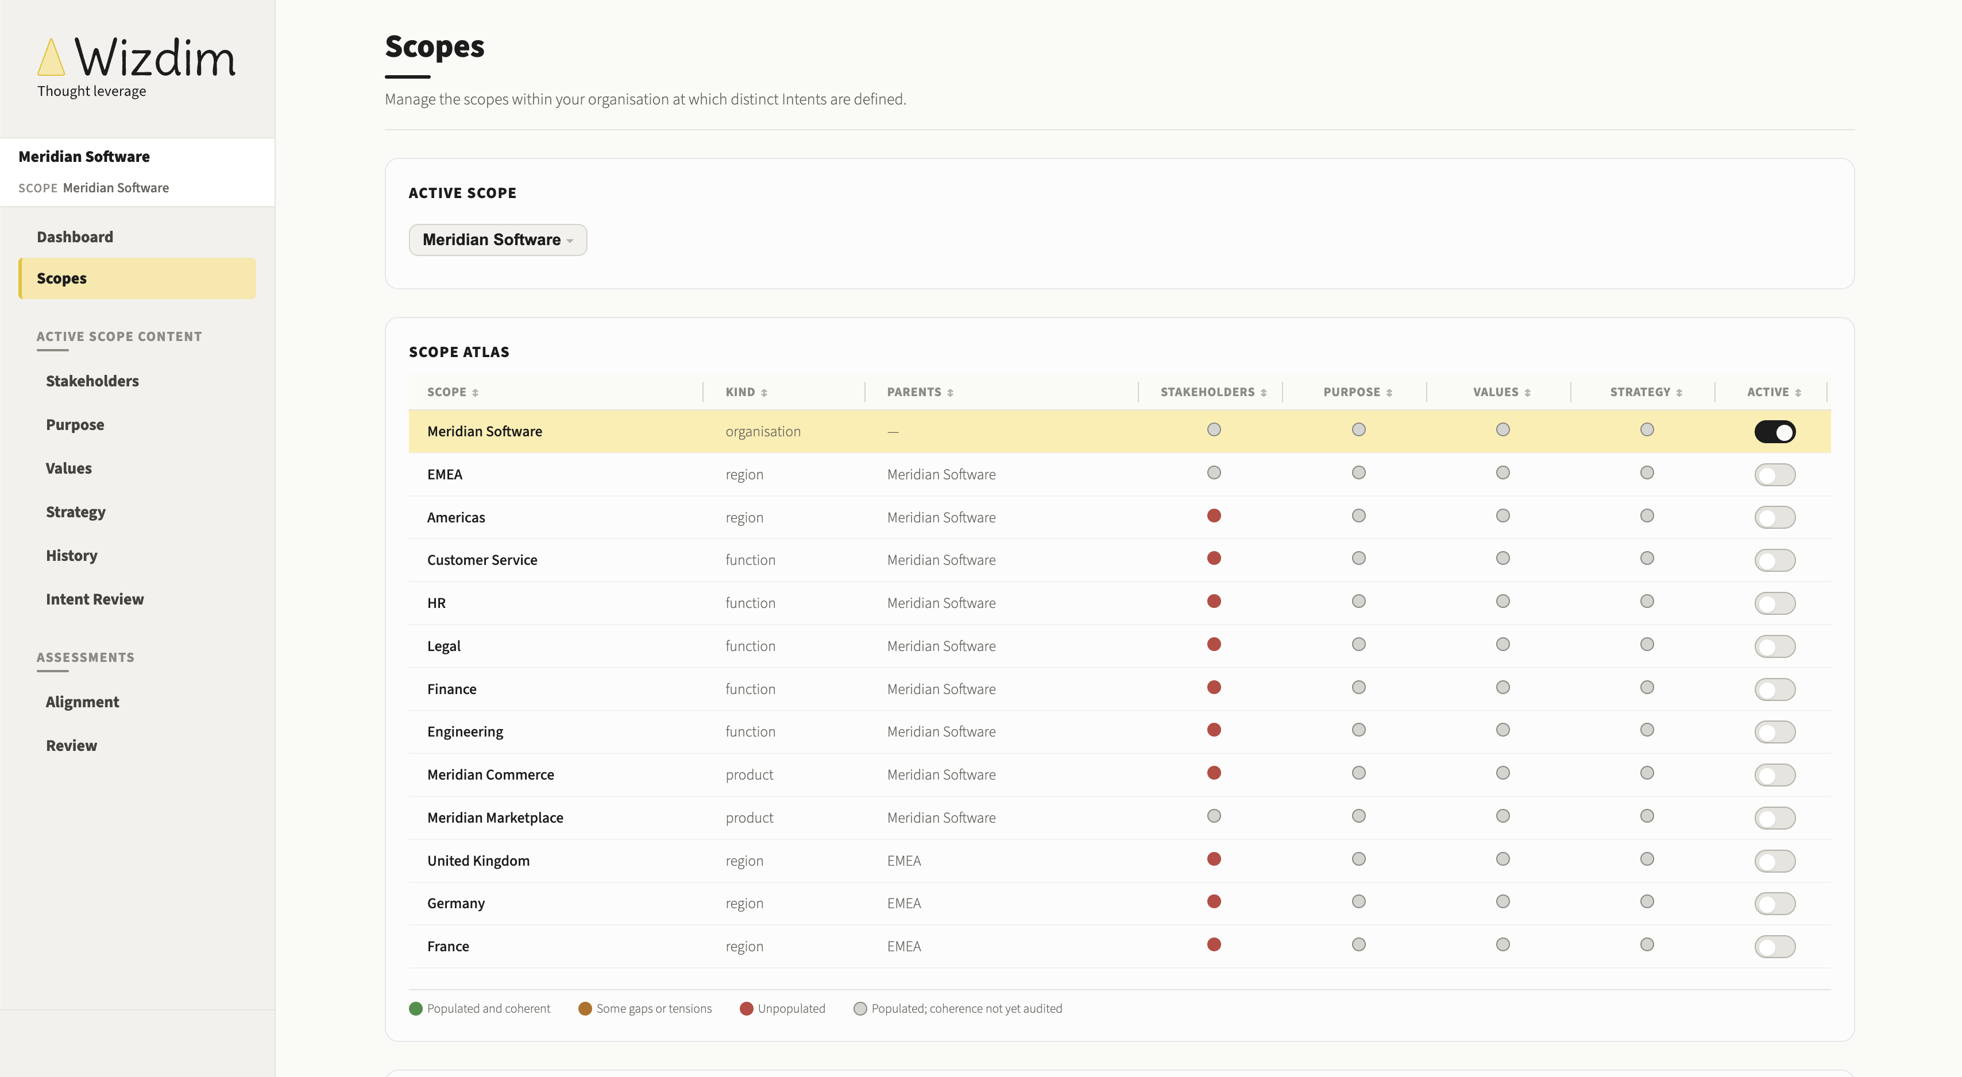Click the Americas stakeholders red status dot
1962x1077 pixels.
(1214, 516)
